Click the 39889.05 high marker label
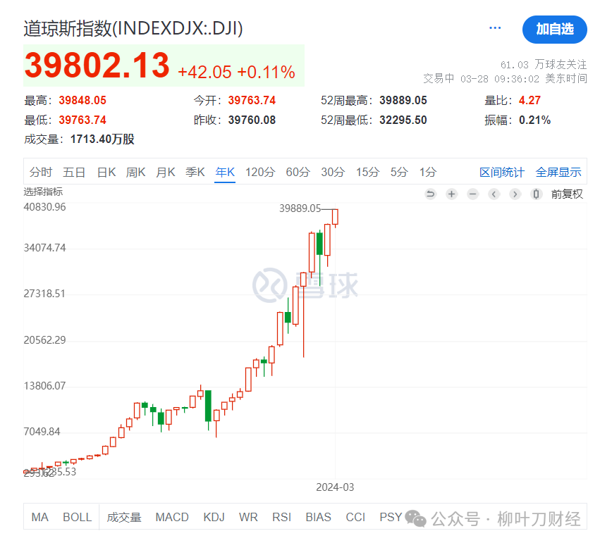Viewport: 600px width, 543px height. coord(300,208)
